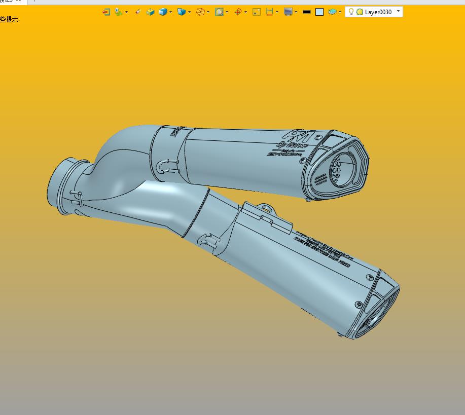Expand the view orientation cube dropdown
The width and height of the screenshot is (465, 415).
coord(190,12)
